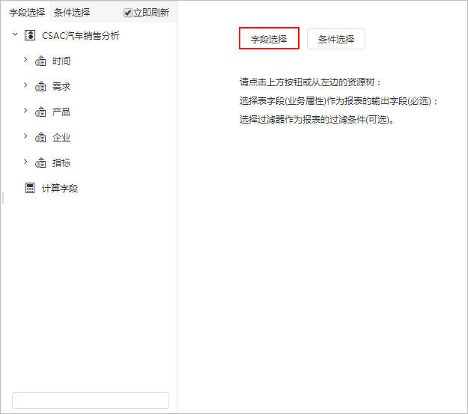Click the 企业 folder icon
The image size is (468, 414).
[40, 137]
